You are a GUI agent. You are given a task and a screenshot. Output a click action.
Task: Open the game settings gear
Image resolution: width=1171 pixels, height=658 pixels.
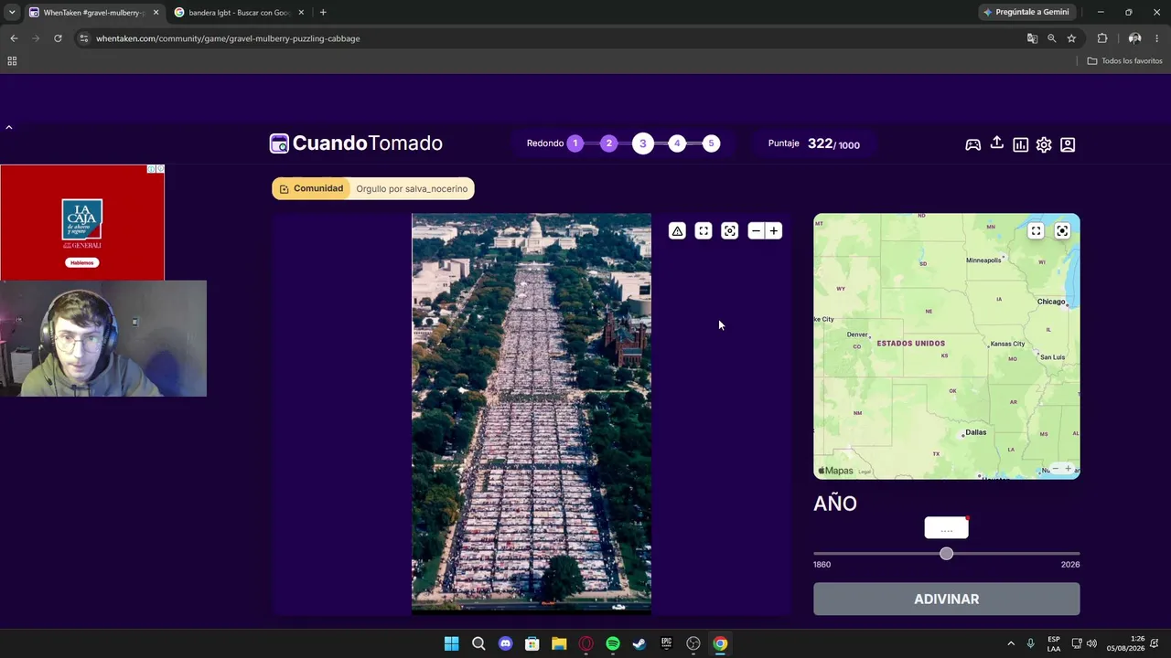pos(1044,144)
